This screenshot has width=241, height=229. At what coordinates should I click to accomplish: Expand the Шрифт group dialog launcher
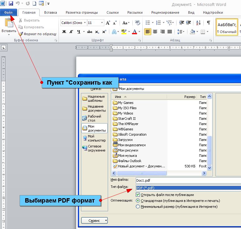(139, 40)
